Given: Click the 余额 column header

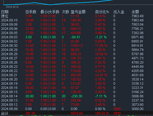Looking at the screenshot, I should coord(135,12).
